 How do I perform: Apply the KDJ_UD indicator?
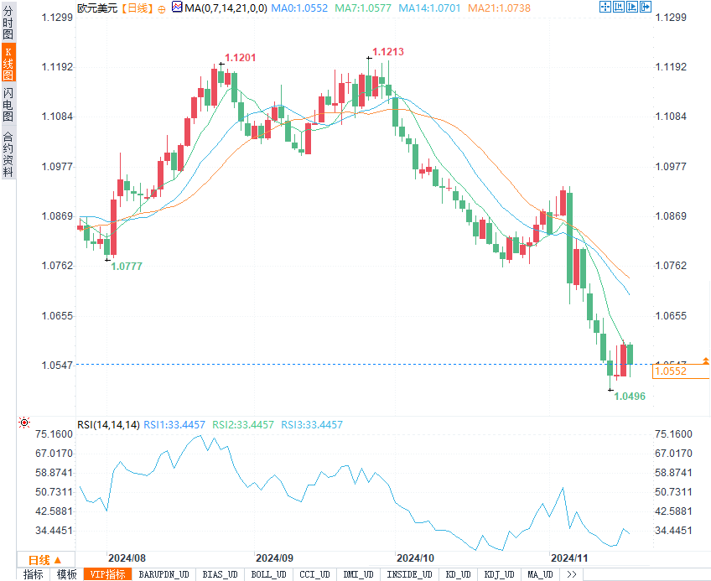point(501,574)
